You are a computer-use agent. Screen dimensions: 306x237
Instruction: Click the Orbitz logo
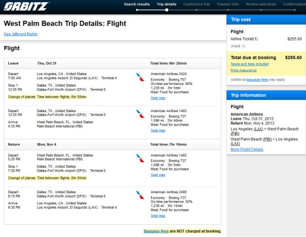[26, 7]
